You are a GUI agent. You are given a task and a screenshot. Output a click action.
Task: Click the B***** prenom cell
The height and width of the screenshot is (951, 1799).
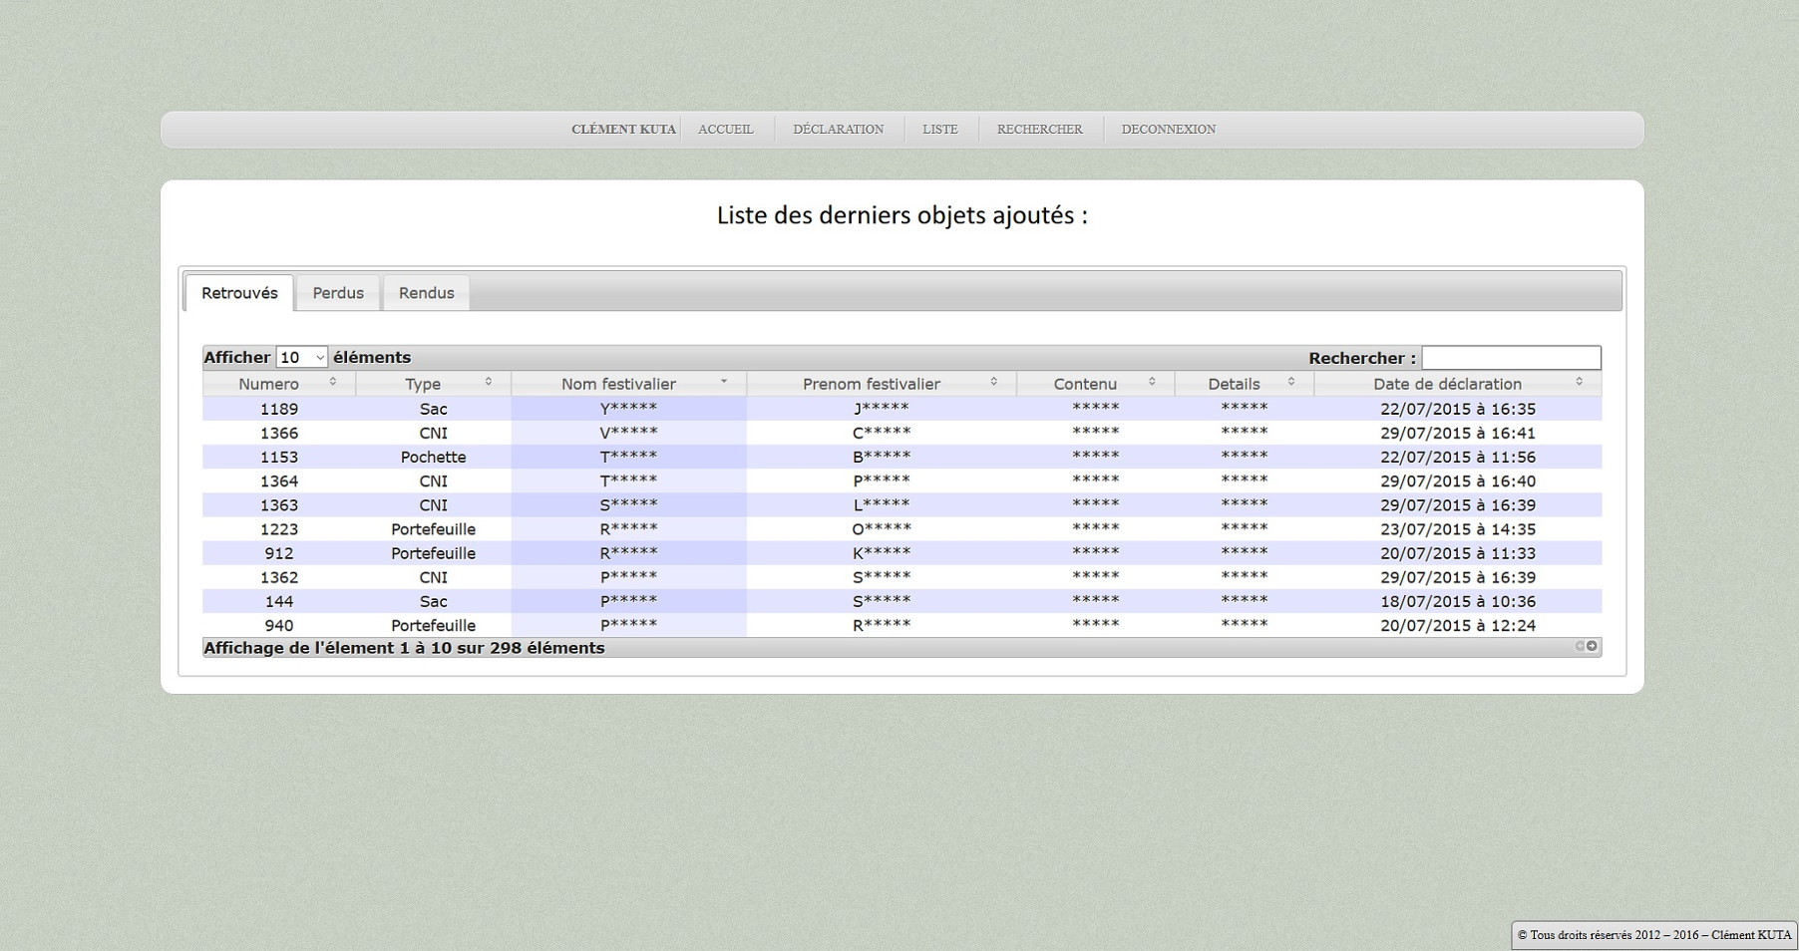click(x=882, y=457)
